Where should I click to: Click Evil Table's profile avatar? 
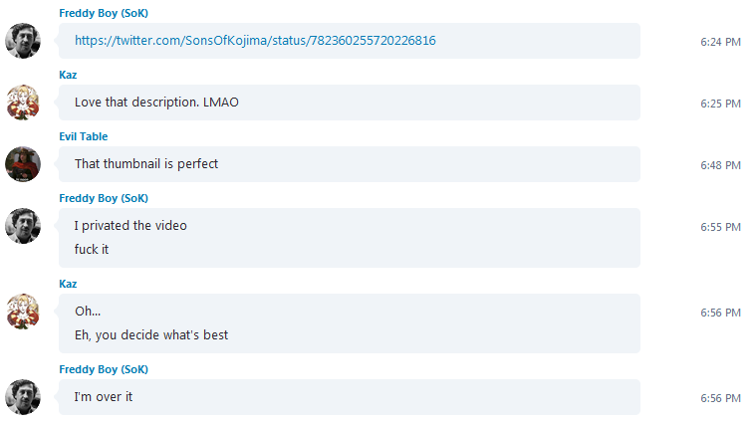pos(23,164)
